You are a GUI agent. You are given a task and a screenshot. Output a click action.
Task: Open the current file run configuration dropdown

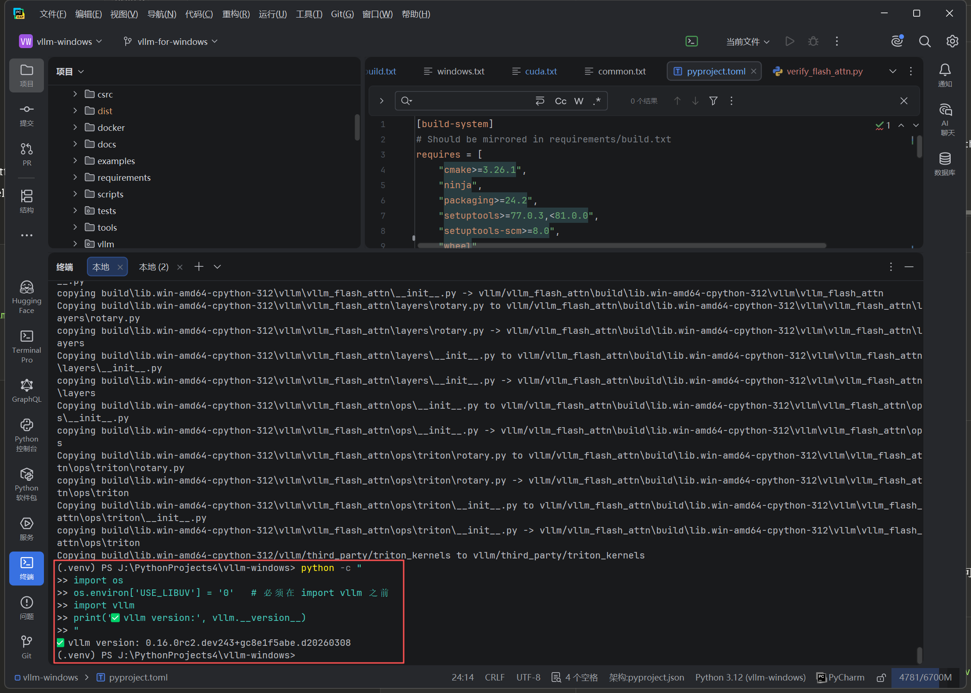(x=747, y=42)
